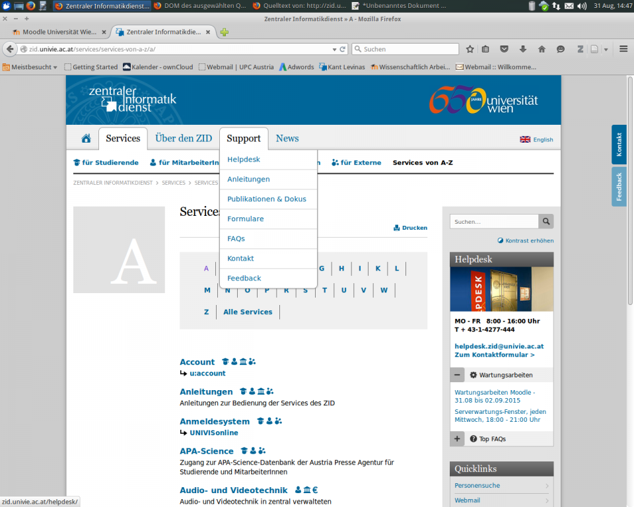Choose FAQs in the Support dropdown menu
The image size is (634, 507).
click(236, 238)
